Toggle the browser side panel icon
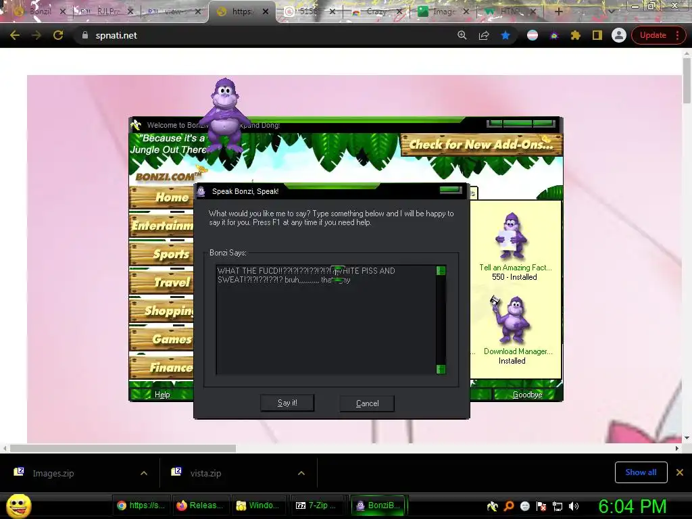This screenshot has width=692, height=519. pyautogui.click(x=597, y=35)
